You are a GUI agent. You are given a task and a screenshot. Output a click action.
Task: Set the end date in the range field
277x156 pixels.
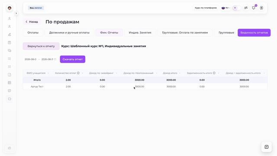tap(47, 59)
